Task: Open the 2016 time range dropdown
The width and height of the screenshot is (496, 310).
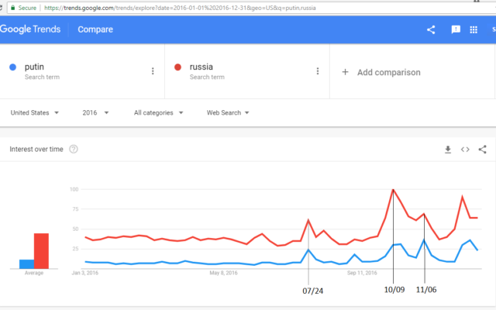Action: click(x=95, y=113)
